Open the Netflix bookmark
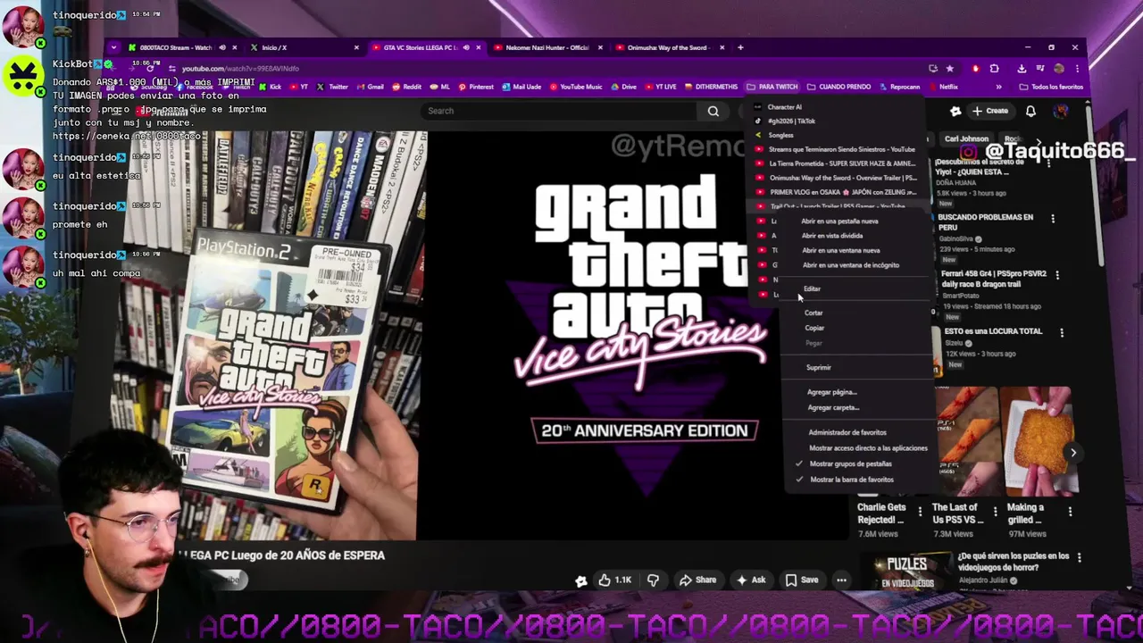This screenshot has height=643, width=1143. coord(943,87)
